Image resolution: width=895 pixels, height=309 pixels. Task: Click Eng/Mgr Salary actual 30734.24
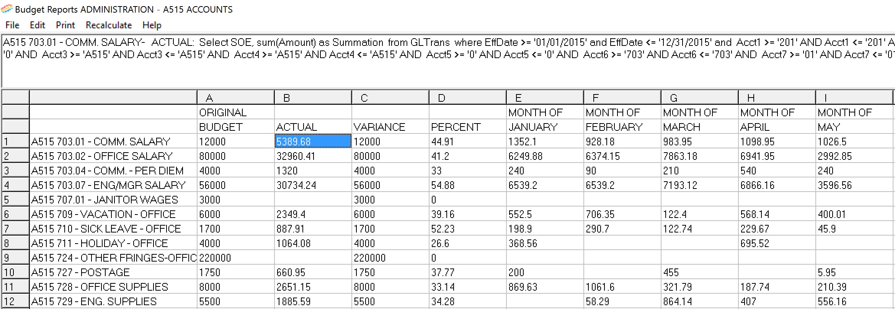pyautogui.click(x=313, y=185)
